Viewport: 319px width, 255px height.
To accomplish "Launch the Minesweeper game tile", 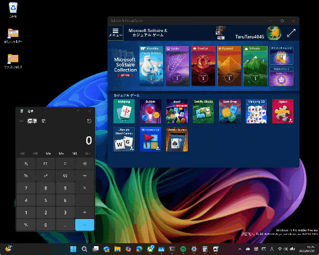I will [151, 139].
